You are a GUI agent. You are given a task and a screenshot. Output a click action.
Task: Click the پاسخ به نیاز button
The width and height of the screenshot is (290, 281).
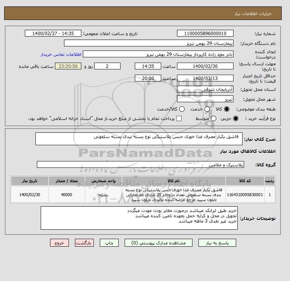point(217,243)
